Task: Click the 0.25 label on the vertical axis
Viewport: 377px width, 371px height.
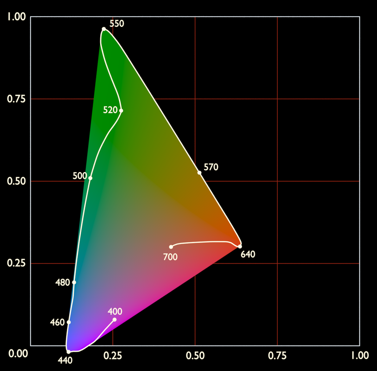Action: [x=16, y=263]
